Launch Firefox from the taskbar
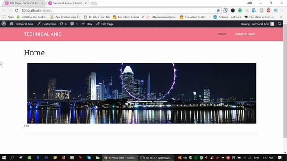Image resolution: width=287 pixels, height=161 pixels. [63, 157]
